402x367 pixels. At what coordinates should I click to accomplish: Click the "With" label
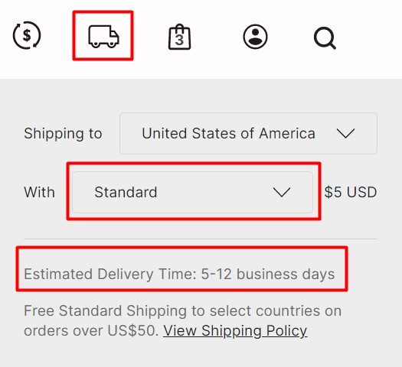[39, 192]
